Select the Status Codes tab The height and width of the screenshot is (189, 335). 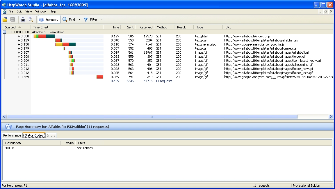34,135
